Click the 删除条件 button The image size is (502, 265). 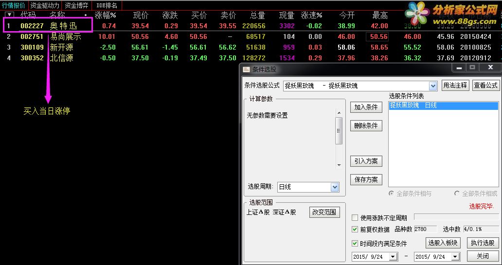(366, 126)
